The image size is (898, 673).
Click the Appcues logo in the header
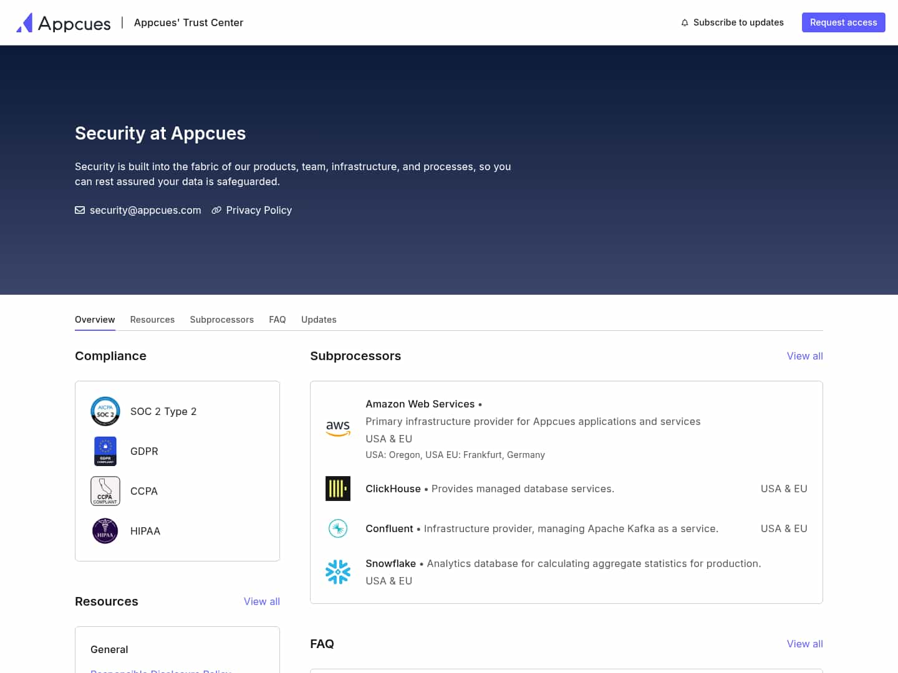(62, 22)
